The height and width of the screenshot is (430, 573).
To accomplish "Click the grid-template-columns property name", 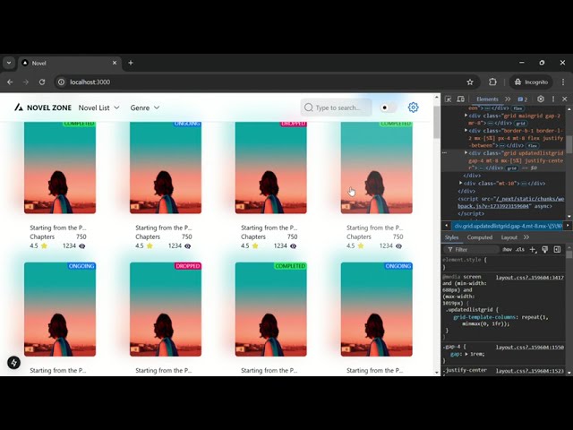I will pyautogui.click(x=484, y=317).
